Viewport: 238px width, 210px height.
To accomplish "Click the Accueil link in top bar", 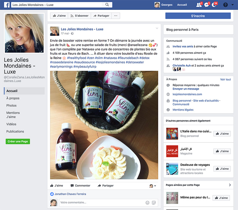I will point(182,5).
